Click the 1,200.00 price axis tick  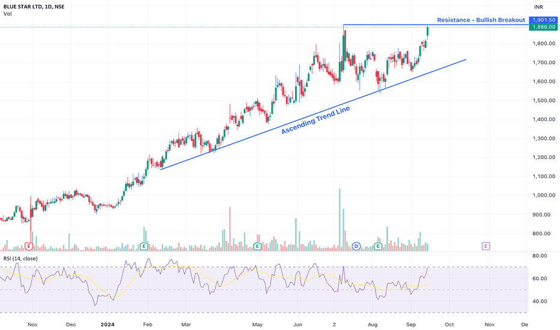544,157
